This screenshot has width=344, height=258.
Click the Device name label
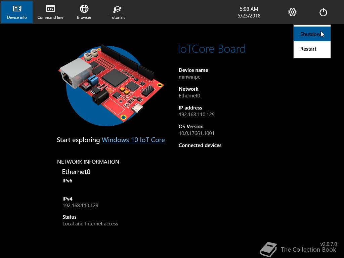(x=193, y=70)
